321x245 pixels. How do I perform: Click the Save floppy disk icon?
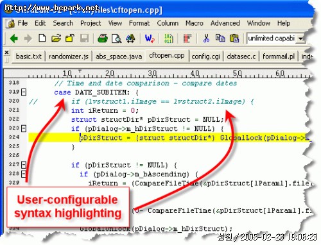pos(84,38)
